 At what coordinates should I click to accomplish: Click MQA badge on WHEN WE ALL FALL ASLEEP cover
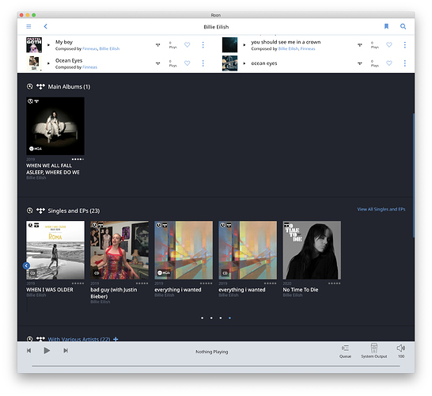tap(36, 149)
